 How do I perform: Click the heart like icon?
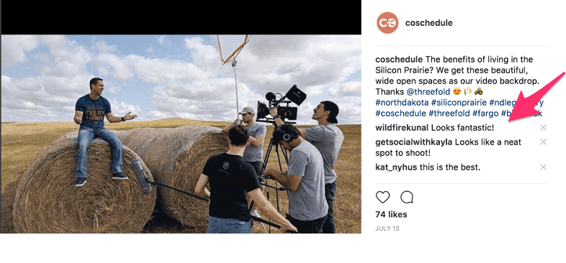coord(382,197)
